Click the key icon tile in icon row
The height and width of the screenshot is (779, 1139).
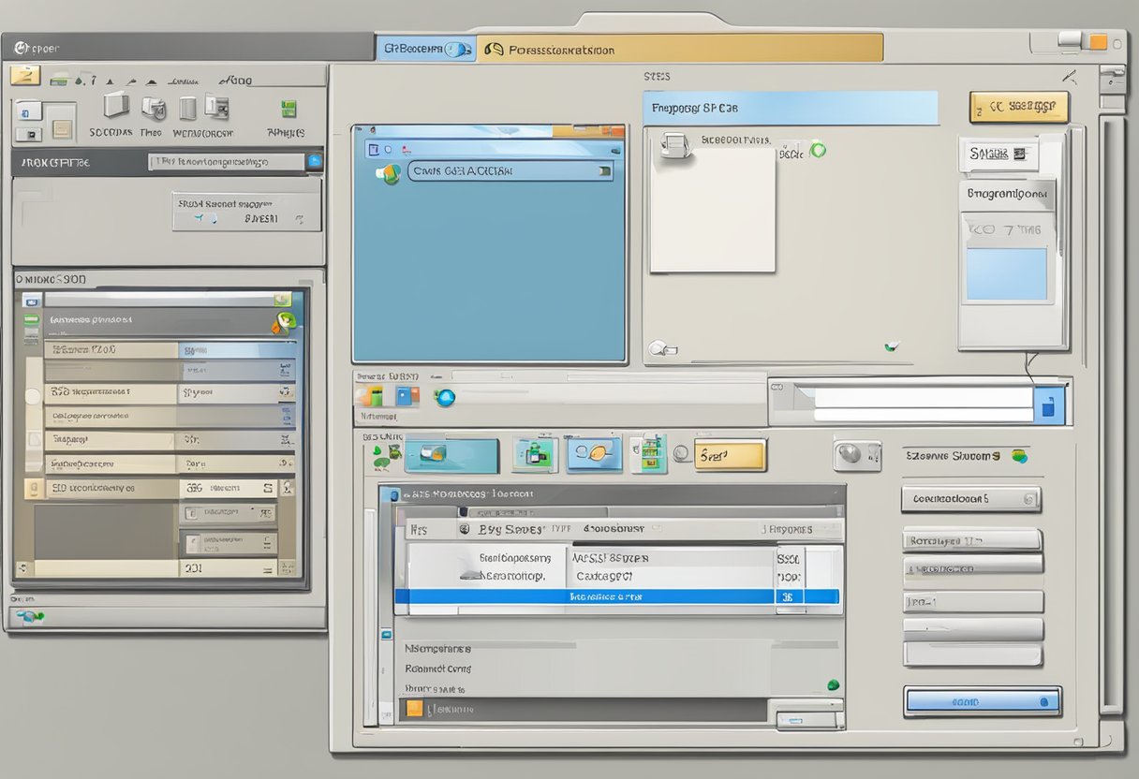(594, 454)
